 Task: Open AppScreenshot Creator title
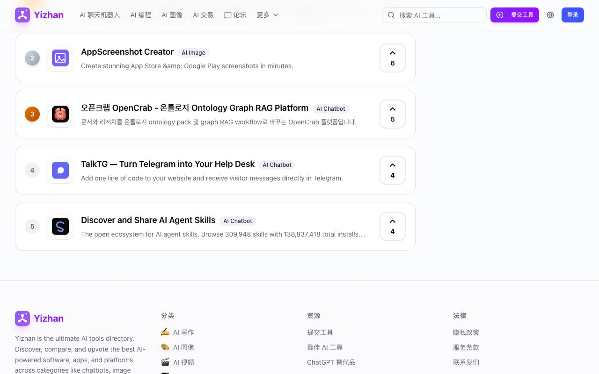127,52
